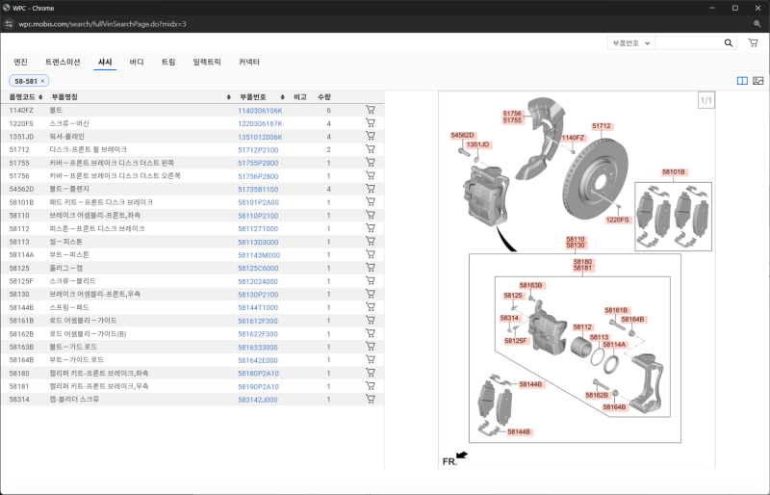
Task: Open the 트랜스미션 tab
Action: (63, 62)
